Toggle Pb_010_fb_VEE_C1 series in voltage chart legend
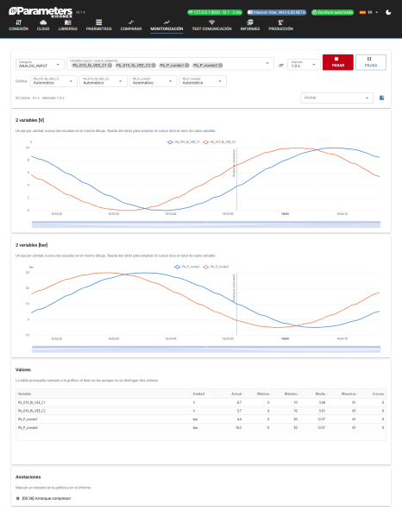The width and height of the screenshot is (402, 517). [x=184, y=142]
